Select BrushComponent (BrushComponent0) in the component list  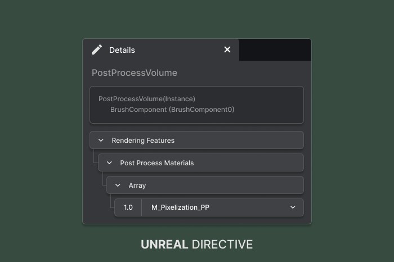[x=172, y=110]
